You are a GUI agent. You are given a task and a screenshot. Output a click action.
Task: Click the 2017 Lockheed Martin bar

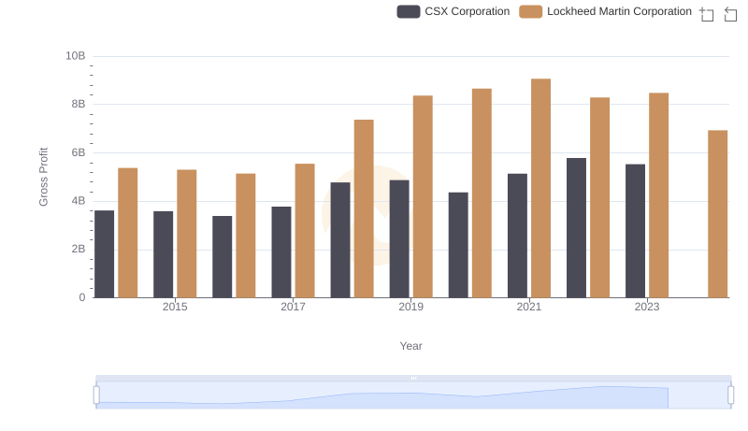[x=305, y=231]
